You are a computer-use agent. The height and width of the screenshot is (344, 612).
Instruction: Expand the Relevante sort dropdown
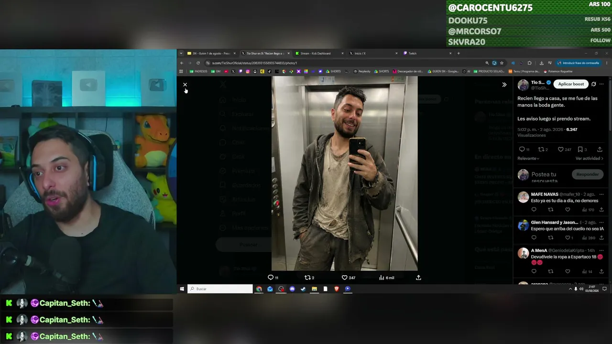(528, 159)
